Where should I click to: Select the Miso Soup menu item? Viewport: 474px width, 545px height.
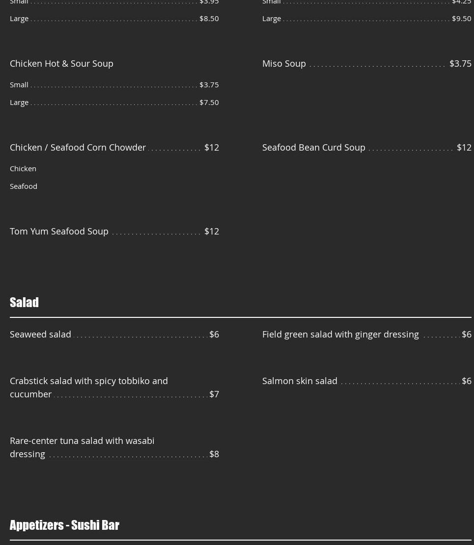[x=284, y=63]
